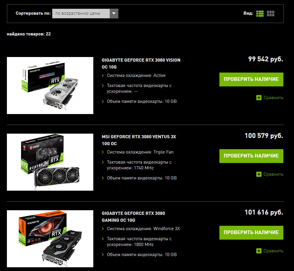Open MSI GeForce RTX 3080 Ventus 3X title

[x=139, y=140]
